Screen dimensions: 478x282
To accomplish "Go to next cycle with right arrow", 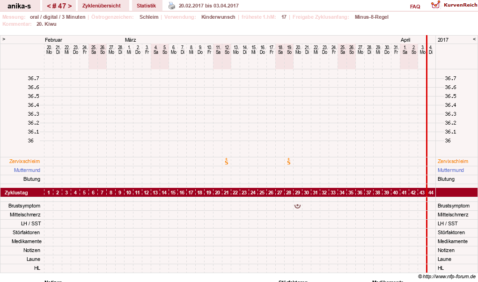I will 70,6.
